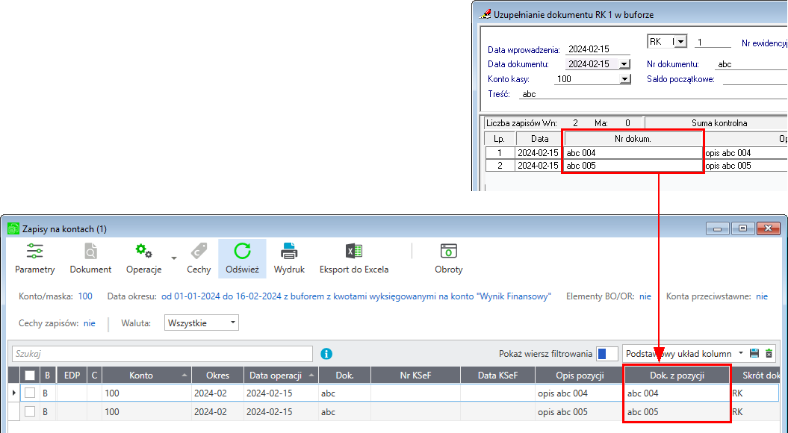
Task: Launch Wydruk printer function
Action: click(x=289, y=258)
